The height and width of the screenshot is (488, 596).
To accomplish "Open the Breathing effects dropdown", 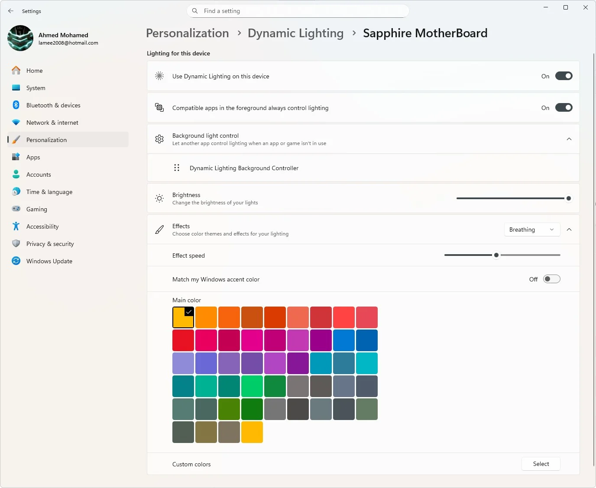I will coord(531,229).
